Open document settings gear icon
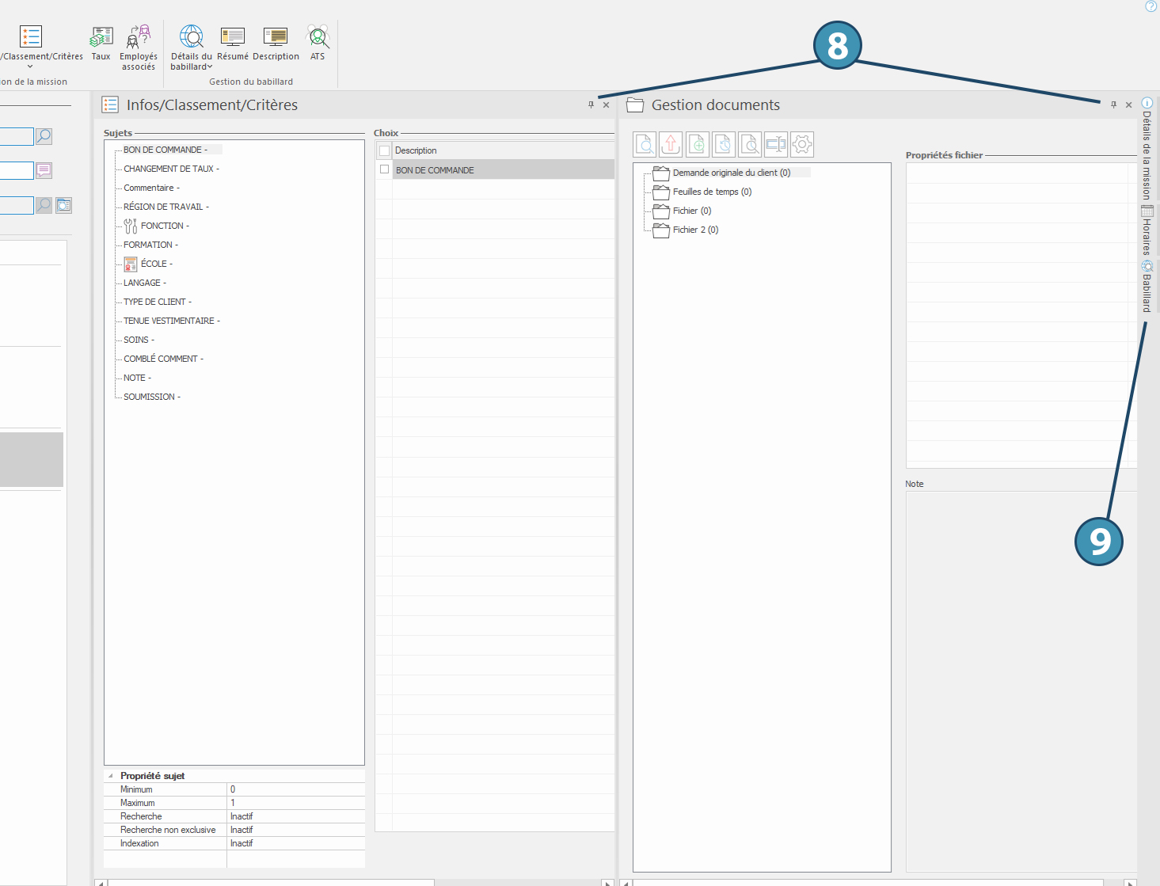Viewport: 1160px width, 886px height. pyautogui.click(x=802, y=144)
